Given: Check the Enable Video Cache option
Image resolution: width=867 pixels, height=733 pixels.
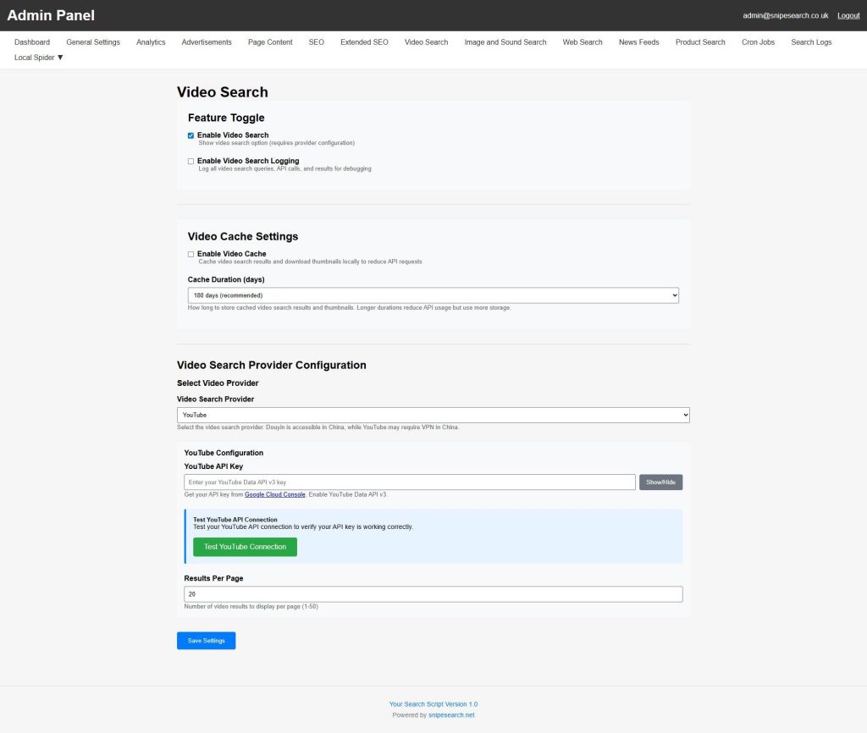Looking at the screenshot, I should 191,254.
